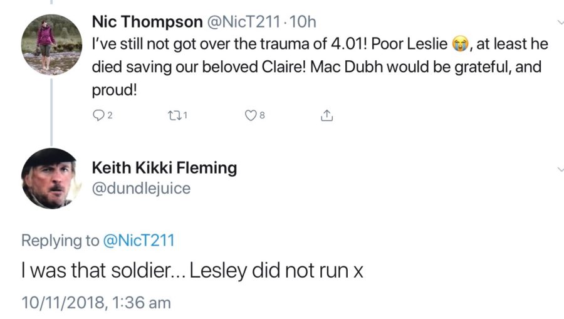Click @NicT211 in the Replying to line

click(x=139, y=240)
